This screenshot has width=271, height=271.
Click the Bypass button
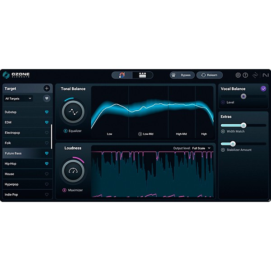coord(186,75)
